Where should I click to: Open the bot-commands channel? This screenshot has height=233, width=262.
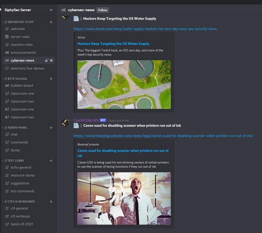coord(29,191)
